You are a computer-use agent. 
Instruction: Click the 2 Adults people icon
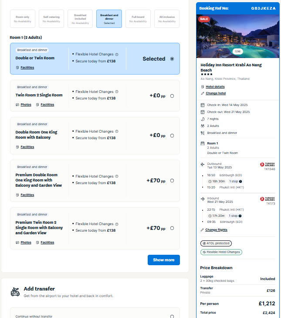[203, 126]
